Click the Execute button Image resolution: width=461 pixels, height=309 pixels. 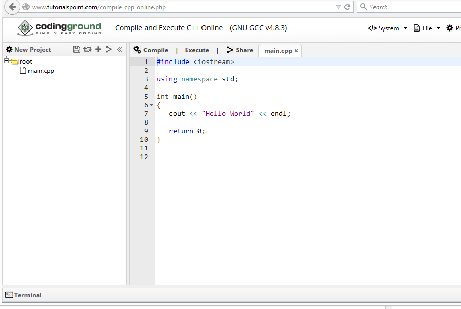[196, 50]
